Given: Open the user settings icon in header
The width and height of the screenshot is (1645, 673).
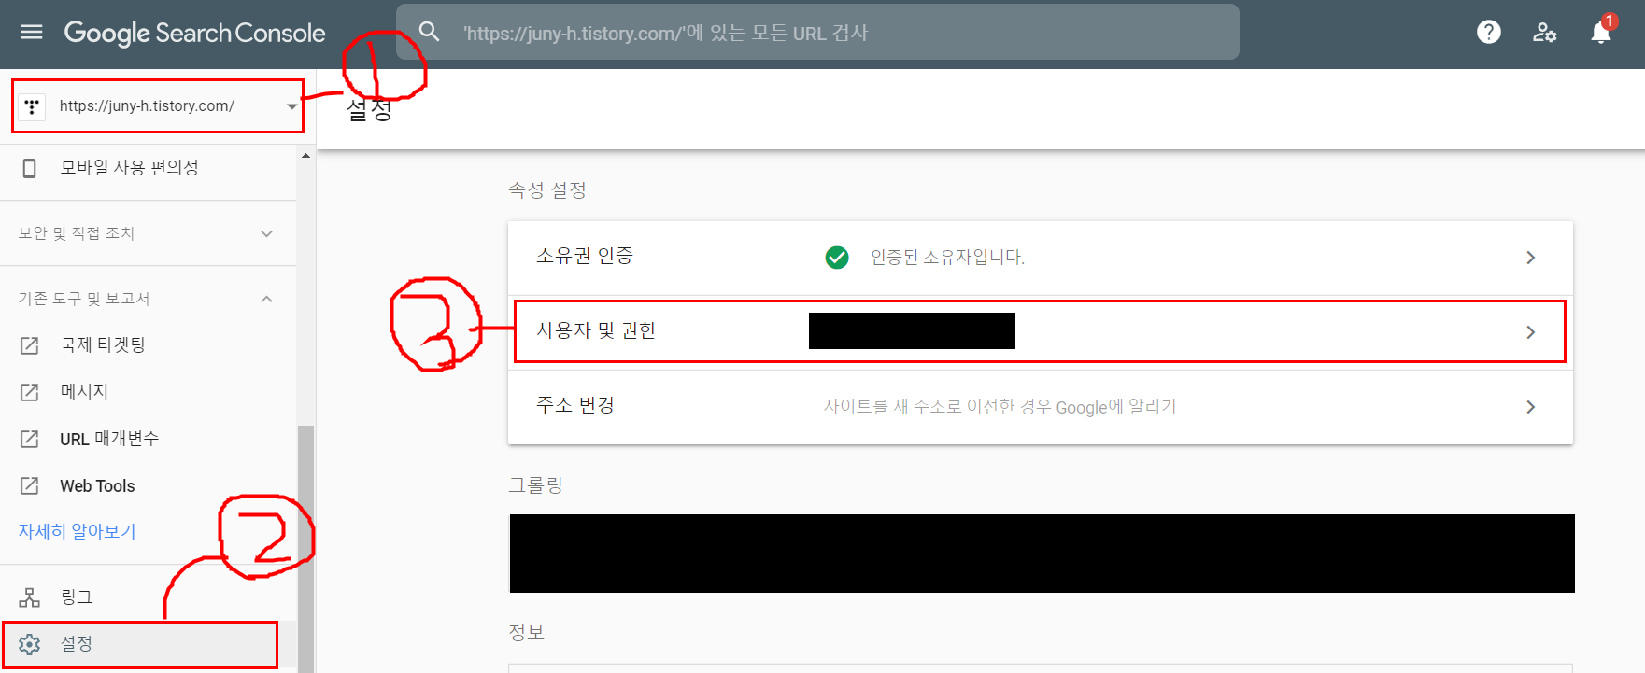Looking at the screenshot, I should tap(1544, 32).
